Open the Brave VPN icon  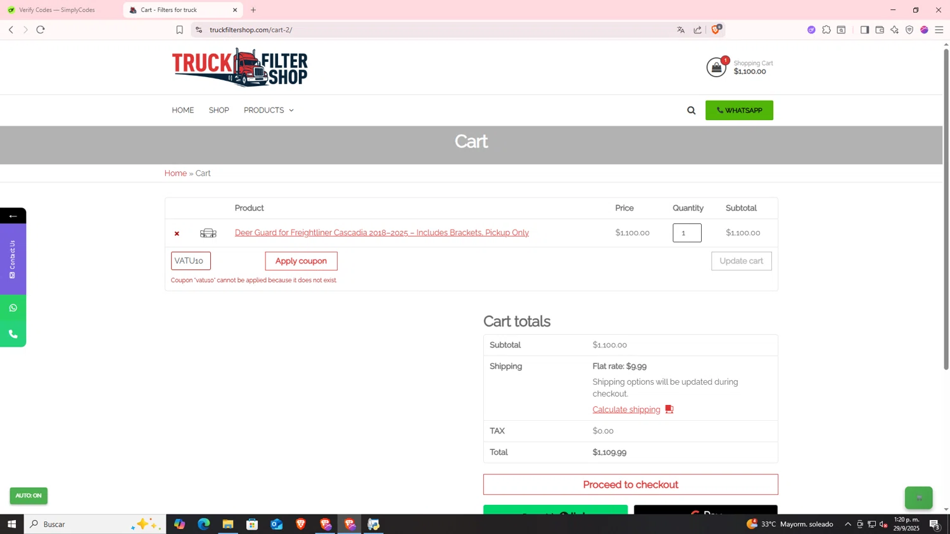909,30
